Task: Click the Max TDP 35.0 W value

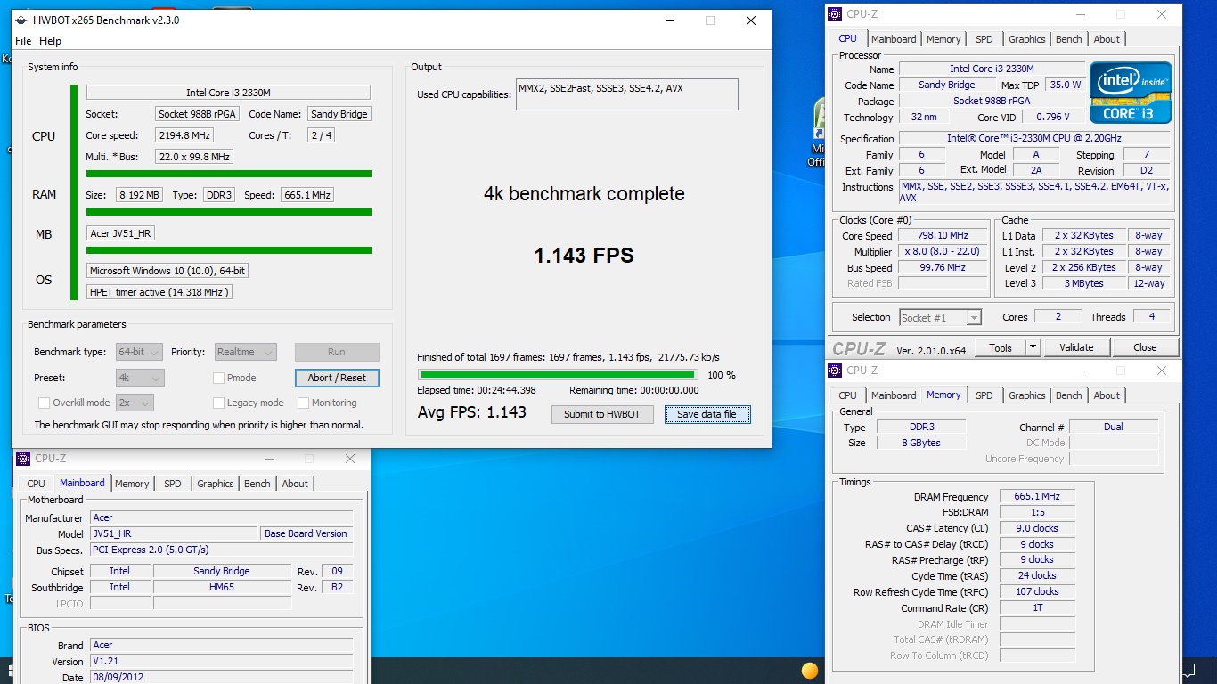Action: [x=1065, y=85]
